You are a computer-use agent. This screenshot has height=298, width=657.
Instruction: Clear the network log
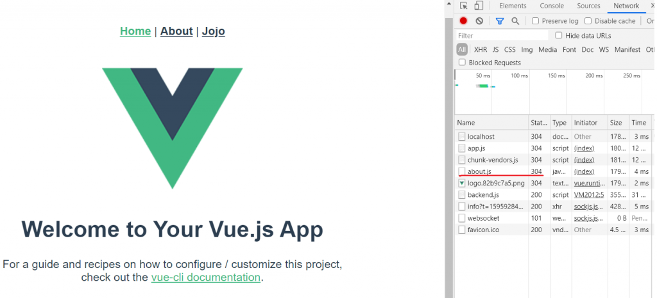[479, 21]
